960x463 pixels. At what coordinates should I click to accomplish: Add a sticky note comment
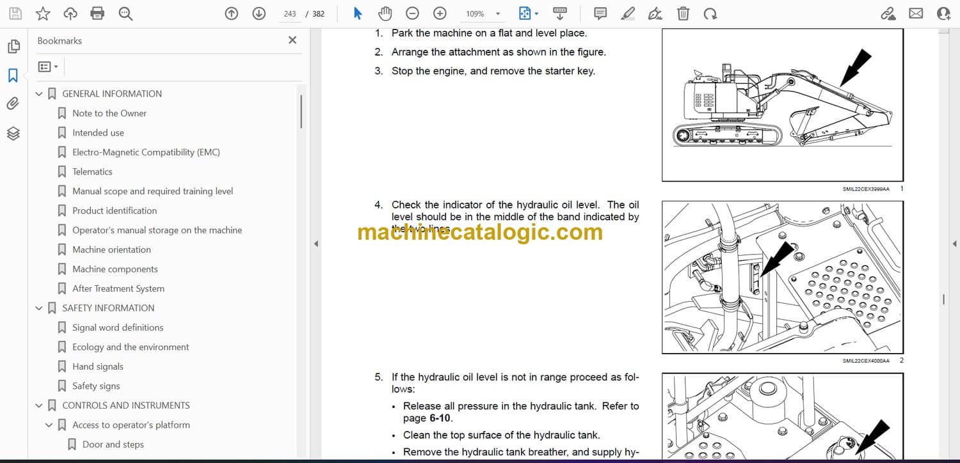coord(600,13)
